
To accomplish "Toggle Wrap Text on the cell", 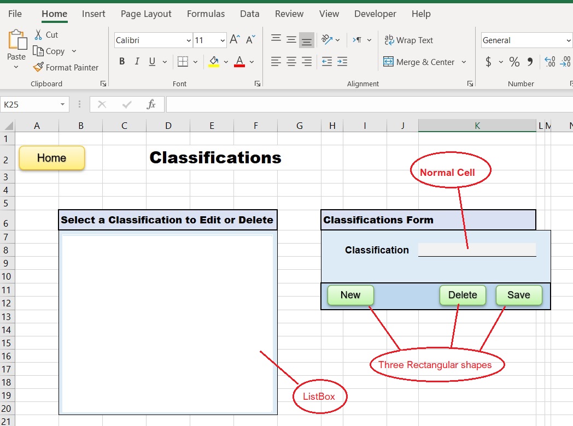I will 408,40.
